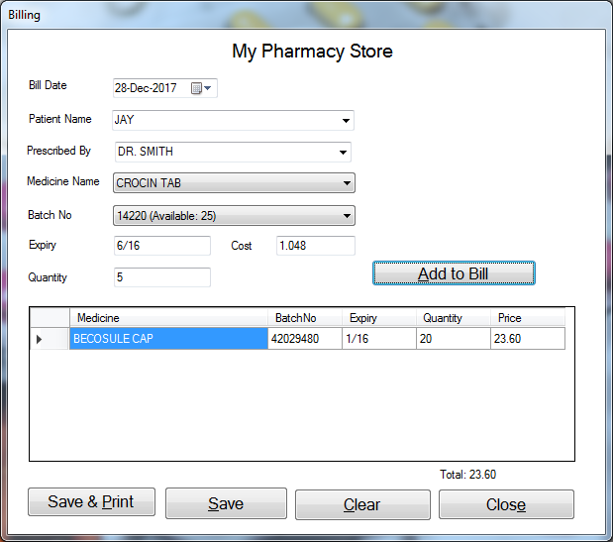Focus the Quantity input box
This screenshot has width=613, height=542.
click(161, 277)
